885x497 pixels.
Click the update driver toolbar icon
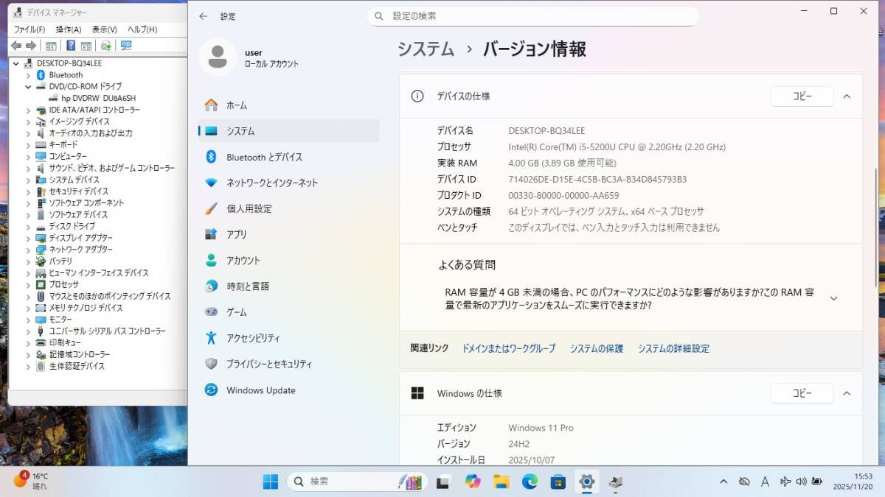105,46
